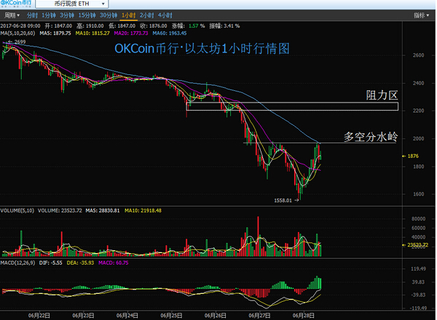Click the 1558.01 low price marker
Viewport: 437px width, 320px height.
283,200
